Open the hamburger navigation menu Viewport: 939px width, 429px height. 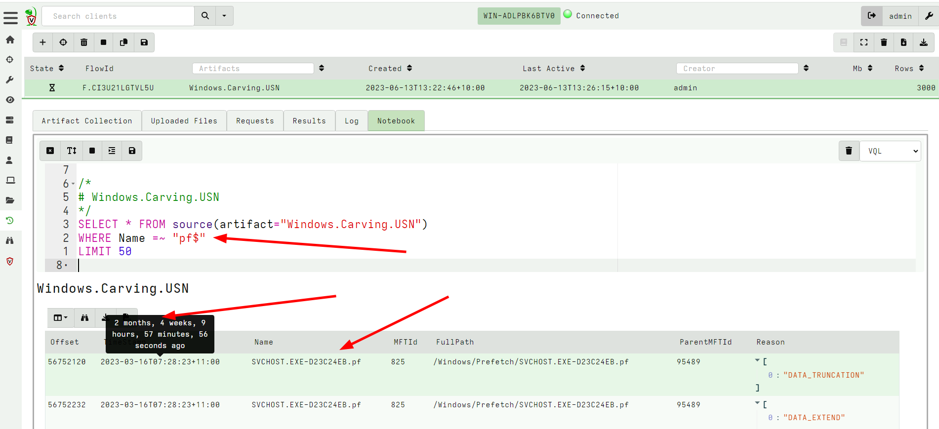click(10, 18)
